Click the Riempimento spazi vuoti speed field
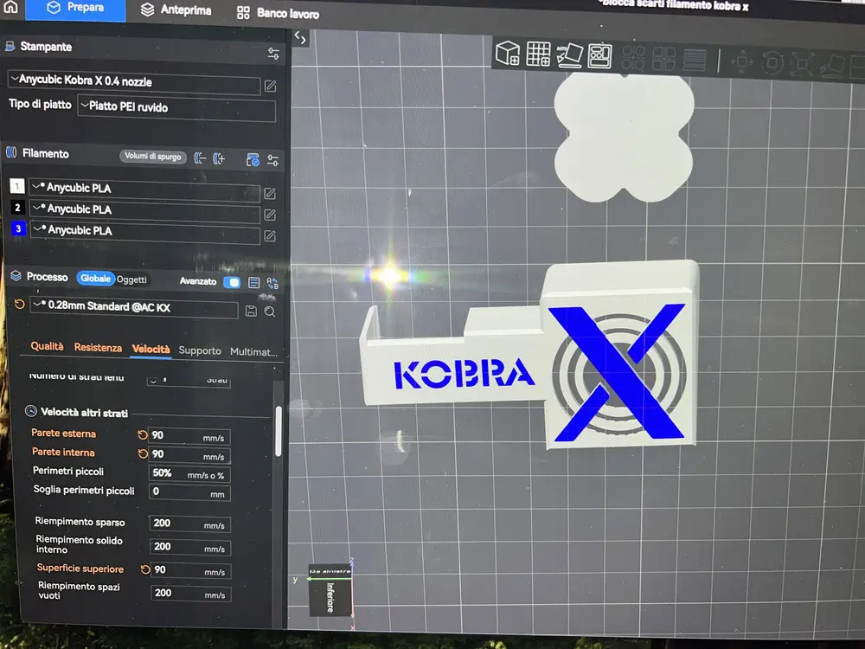This screenshot has width=865, height=649. click(191, 594)
